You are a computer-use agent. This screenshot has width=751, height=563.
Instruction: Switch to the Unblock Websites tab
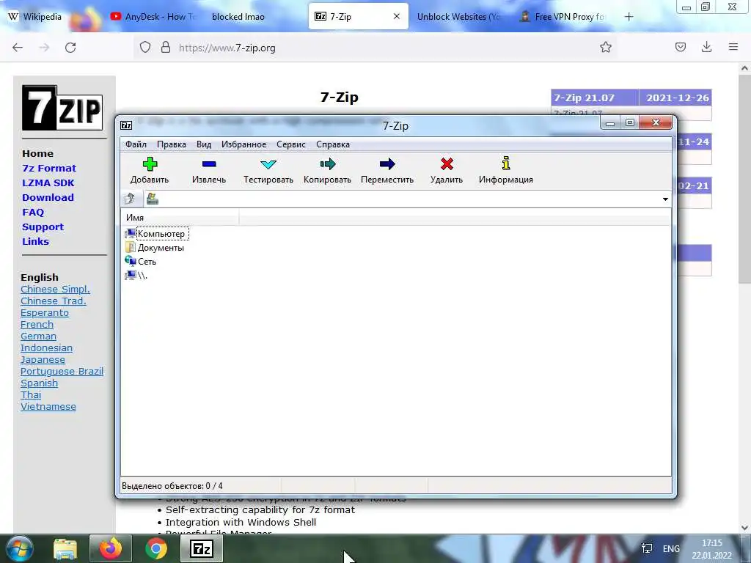tap(458, 17)
